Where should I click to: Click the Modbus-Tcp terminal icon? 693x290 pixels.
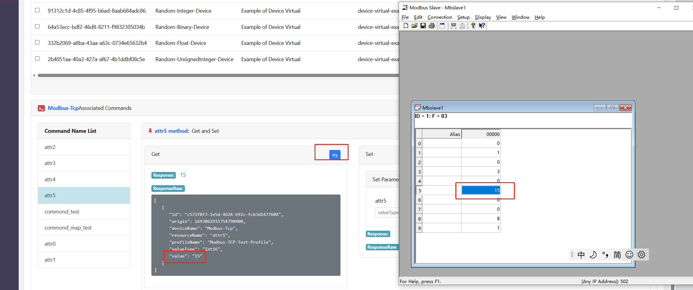(x=41, y=108)
